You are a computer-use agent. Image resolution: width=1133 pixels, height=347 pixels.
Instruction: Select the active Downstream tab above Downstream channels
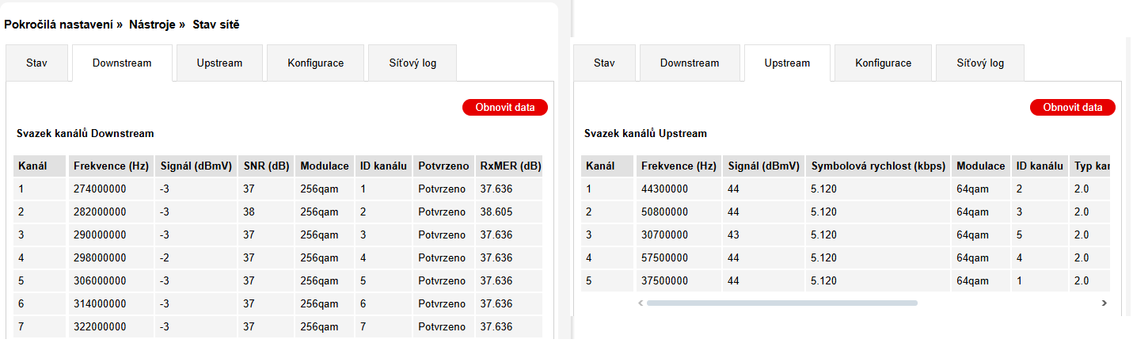[x=122, y=63]
